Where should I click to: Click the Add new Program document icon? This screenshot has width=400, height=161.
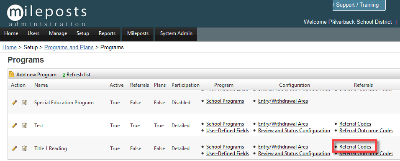tap(11, 74)
